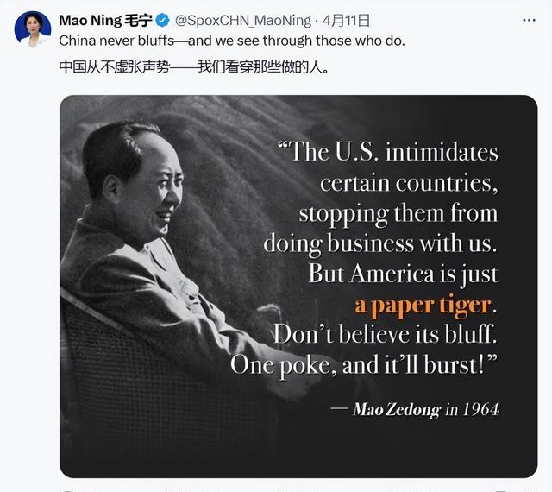Click the line "But America is just"
Image resolution: width=552 pixels, height=492 pixels.
pyautogui.click(x=403, y=274)
